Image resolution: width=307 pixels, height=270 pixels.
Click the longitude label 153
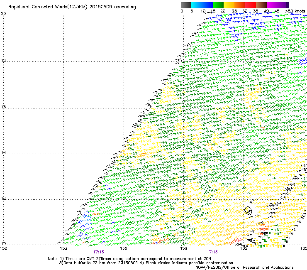63,248
